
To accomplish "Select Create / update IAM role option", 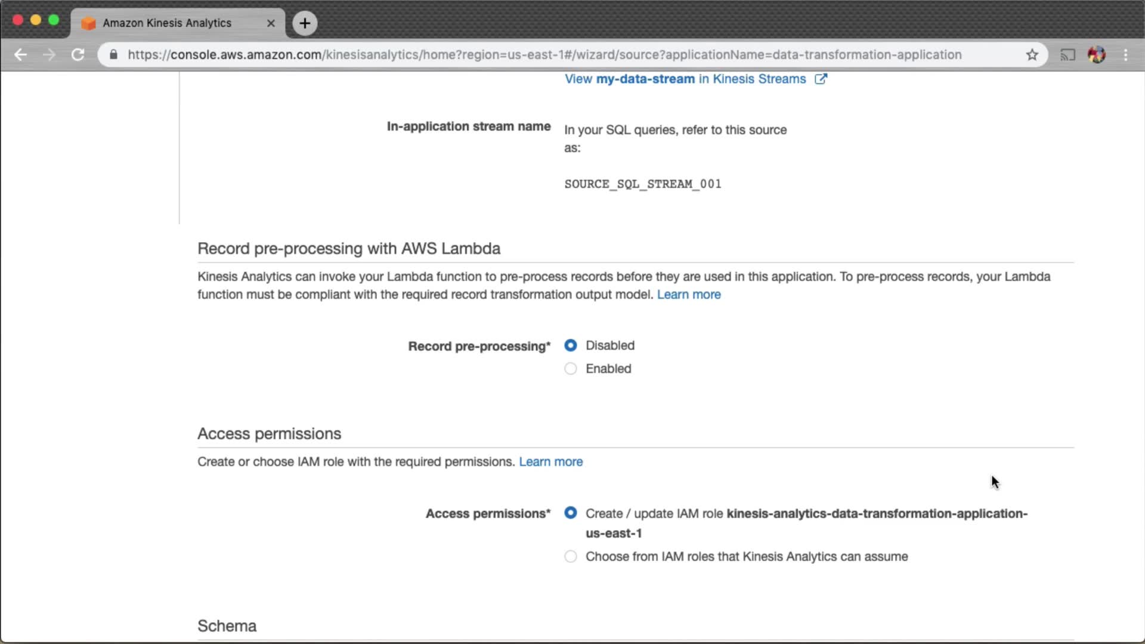I will (571, 513).
